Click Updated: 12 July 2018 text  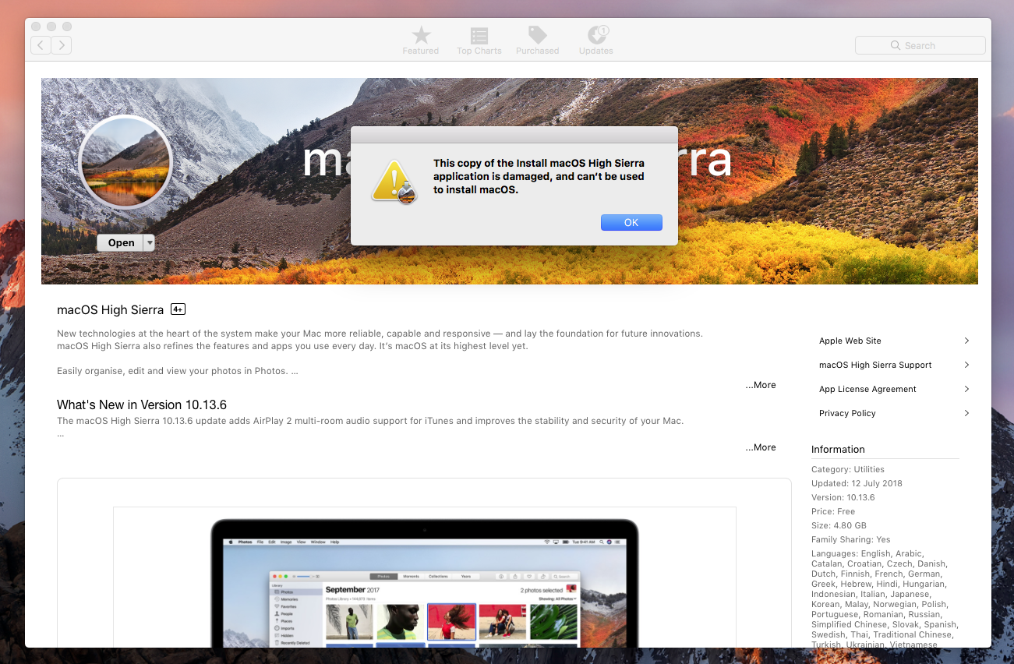point(857,483)
